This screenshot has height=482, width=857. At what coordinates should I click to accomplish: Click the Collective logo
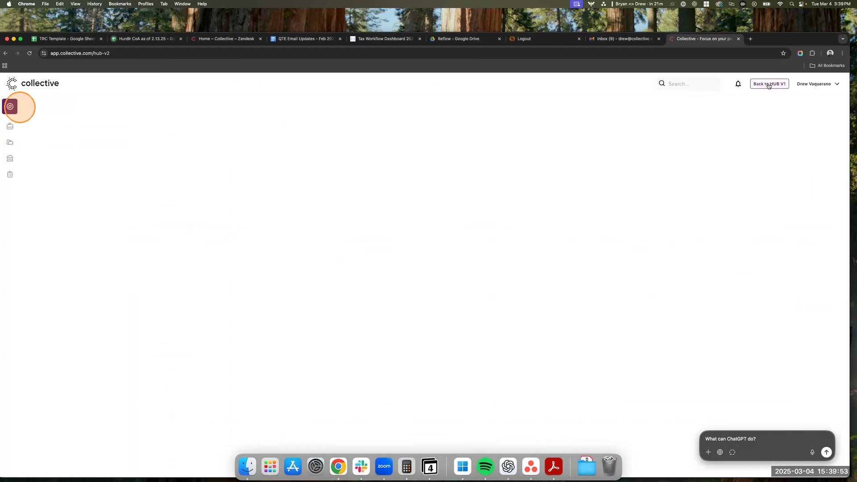pyautogui.click(x=33, y=83)
